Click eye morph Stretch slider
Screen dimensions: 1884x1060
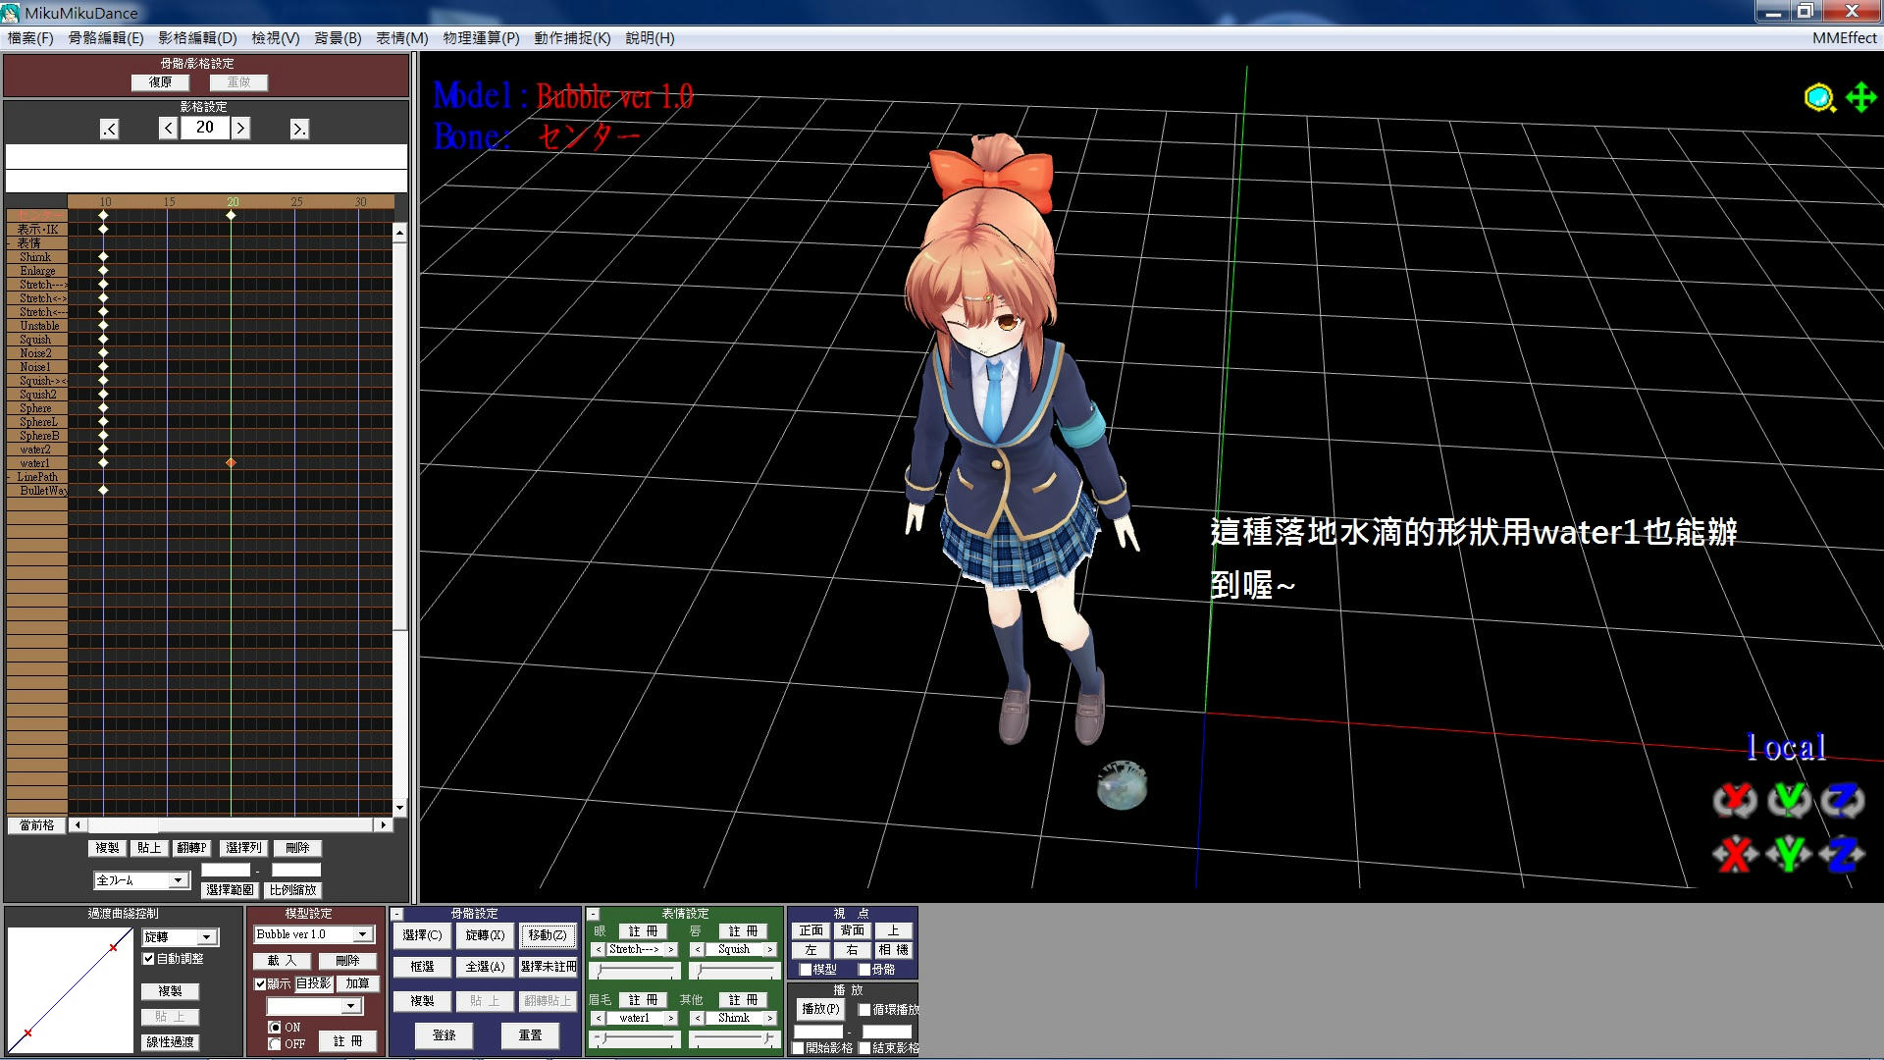(635, 971)
